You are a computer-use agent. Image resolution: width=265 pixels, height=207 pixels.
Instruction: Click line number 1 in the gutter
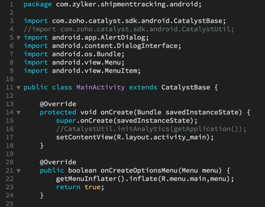click(11, 4)
